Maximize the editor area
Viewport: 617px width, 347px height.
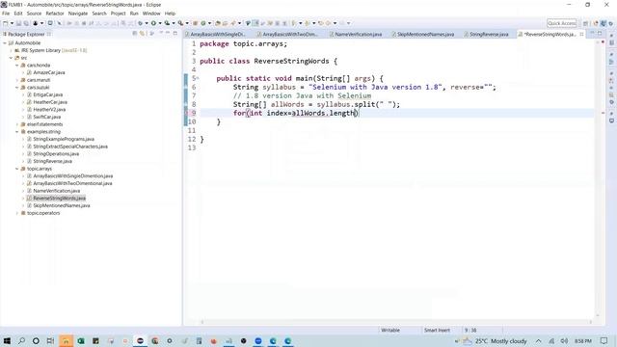click(600, 34)
